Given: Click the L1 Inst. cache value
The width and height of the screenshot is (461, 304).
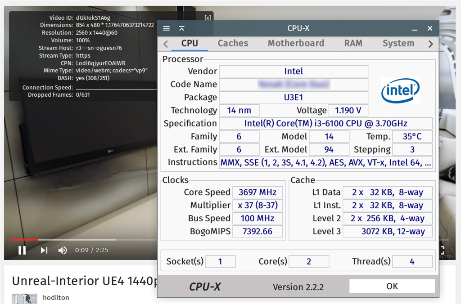Looking at the screenshot, I should point(388,206).
